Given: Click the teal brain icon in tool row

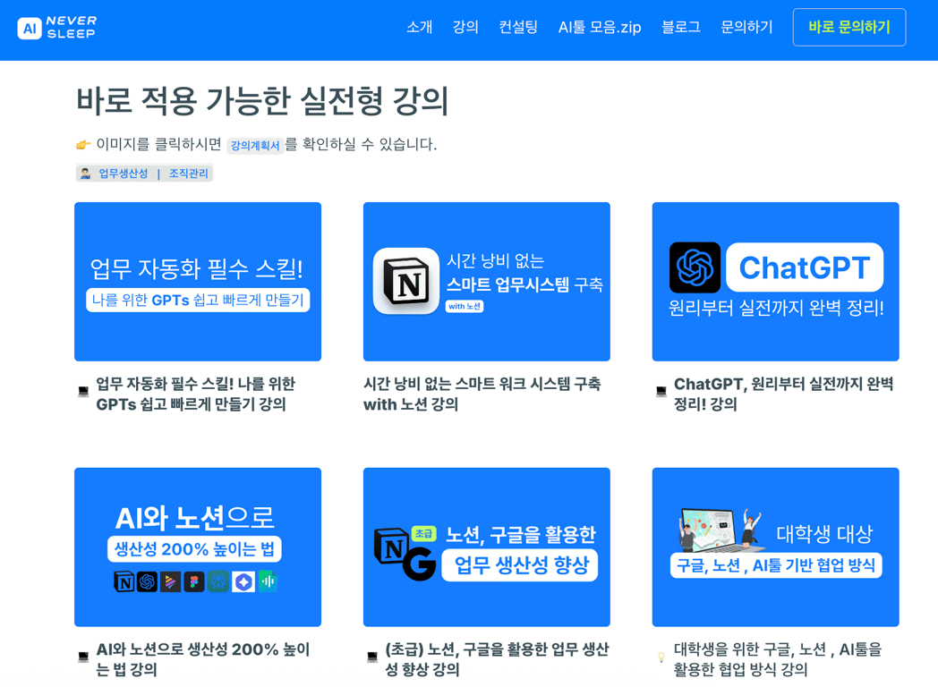Looking at the screenshot, I should click(218, 581).
